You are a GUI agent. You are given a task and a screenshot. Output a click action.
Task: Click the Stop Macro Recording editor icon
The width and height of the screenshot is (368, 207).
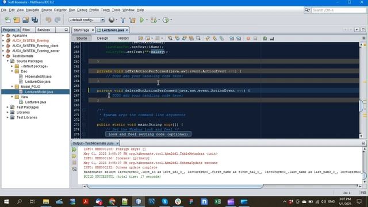(x=255, y=39)
